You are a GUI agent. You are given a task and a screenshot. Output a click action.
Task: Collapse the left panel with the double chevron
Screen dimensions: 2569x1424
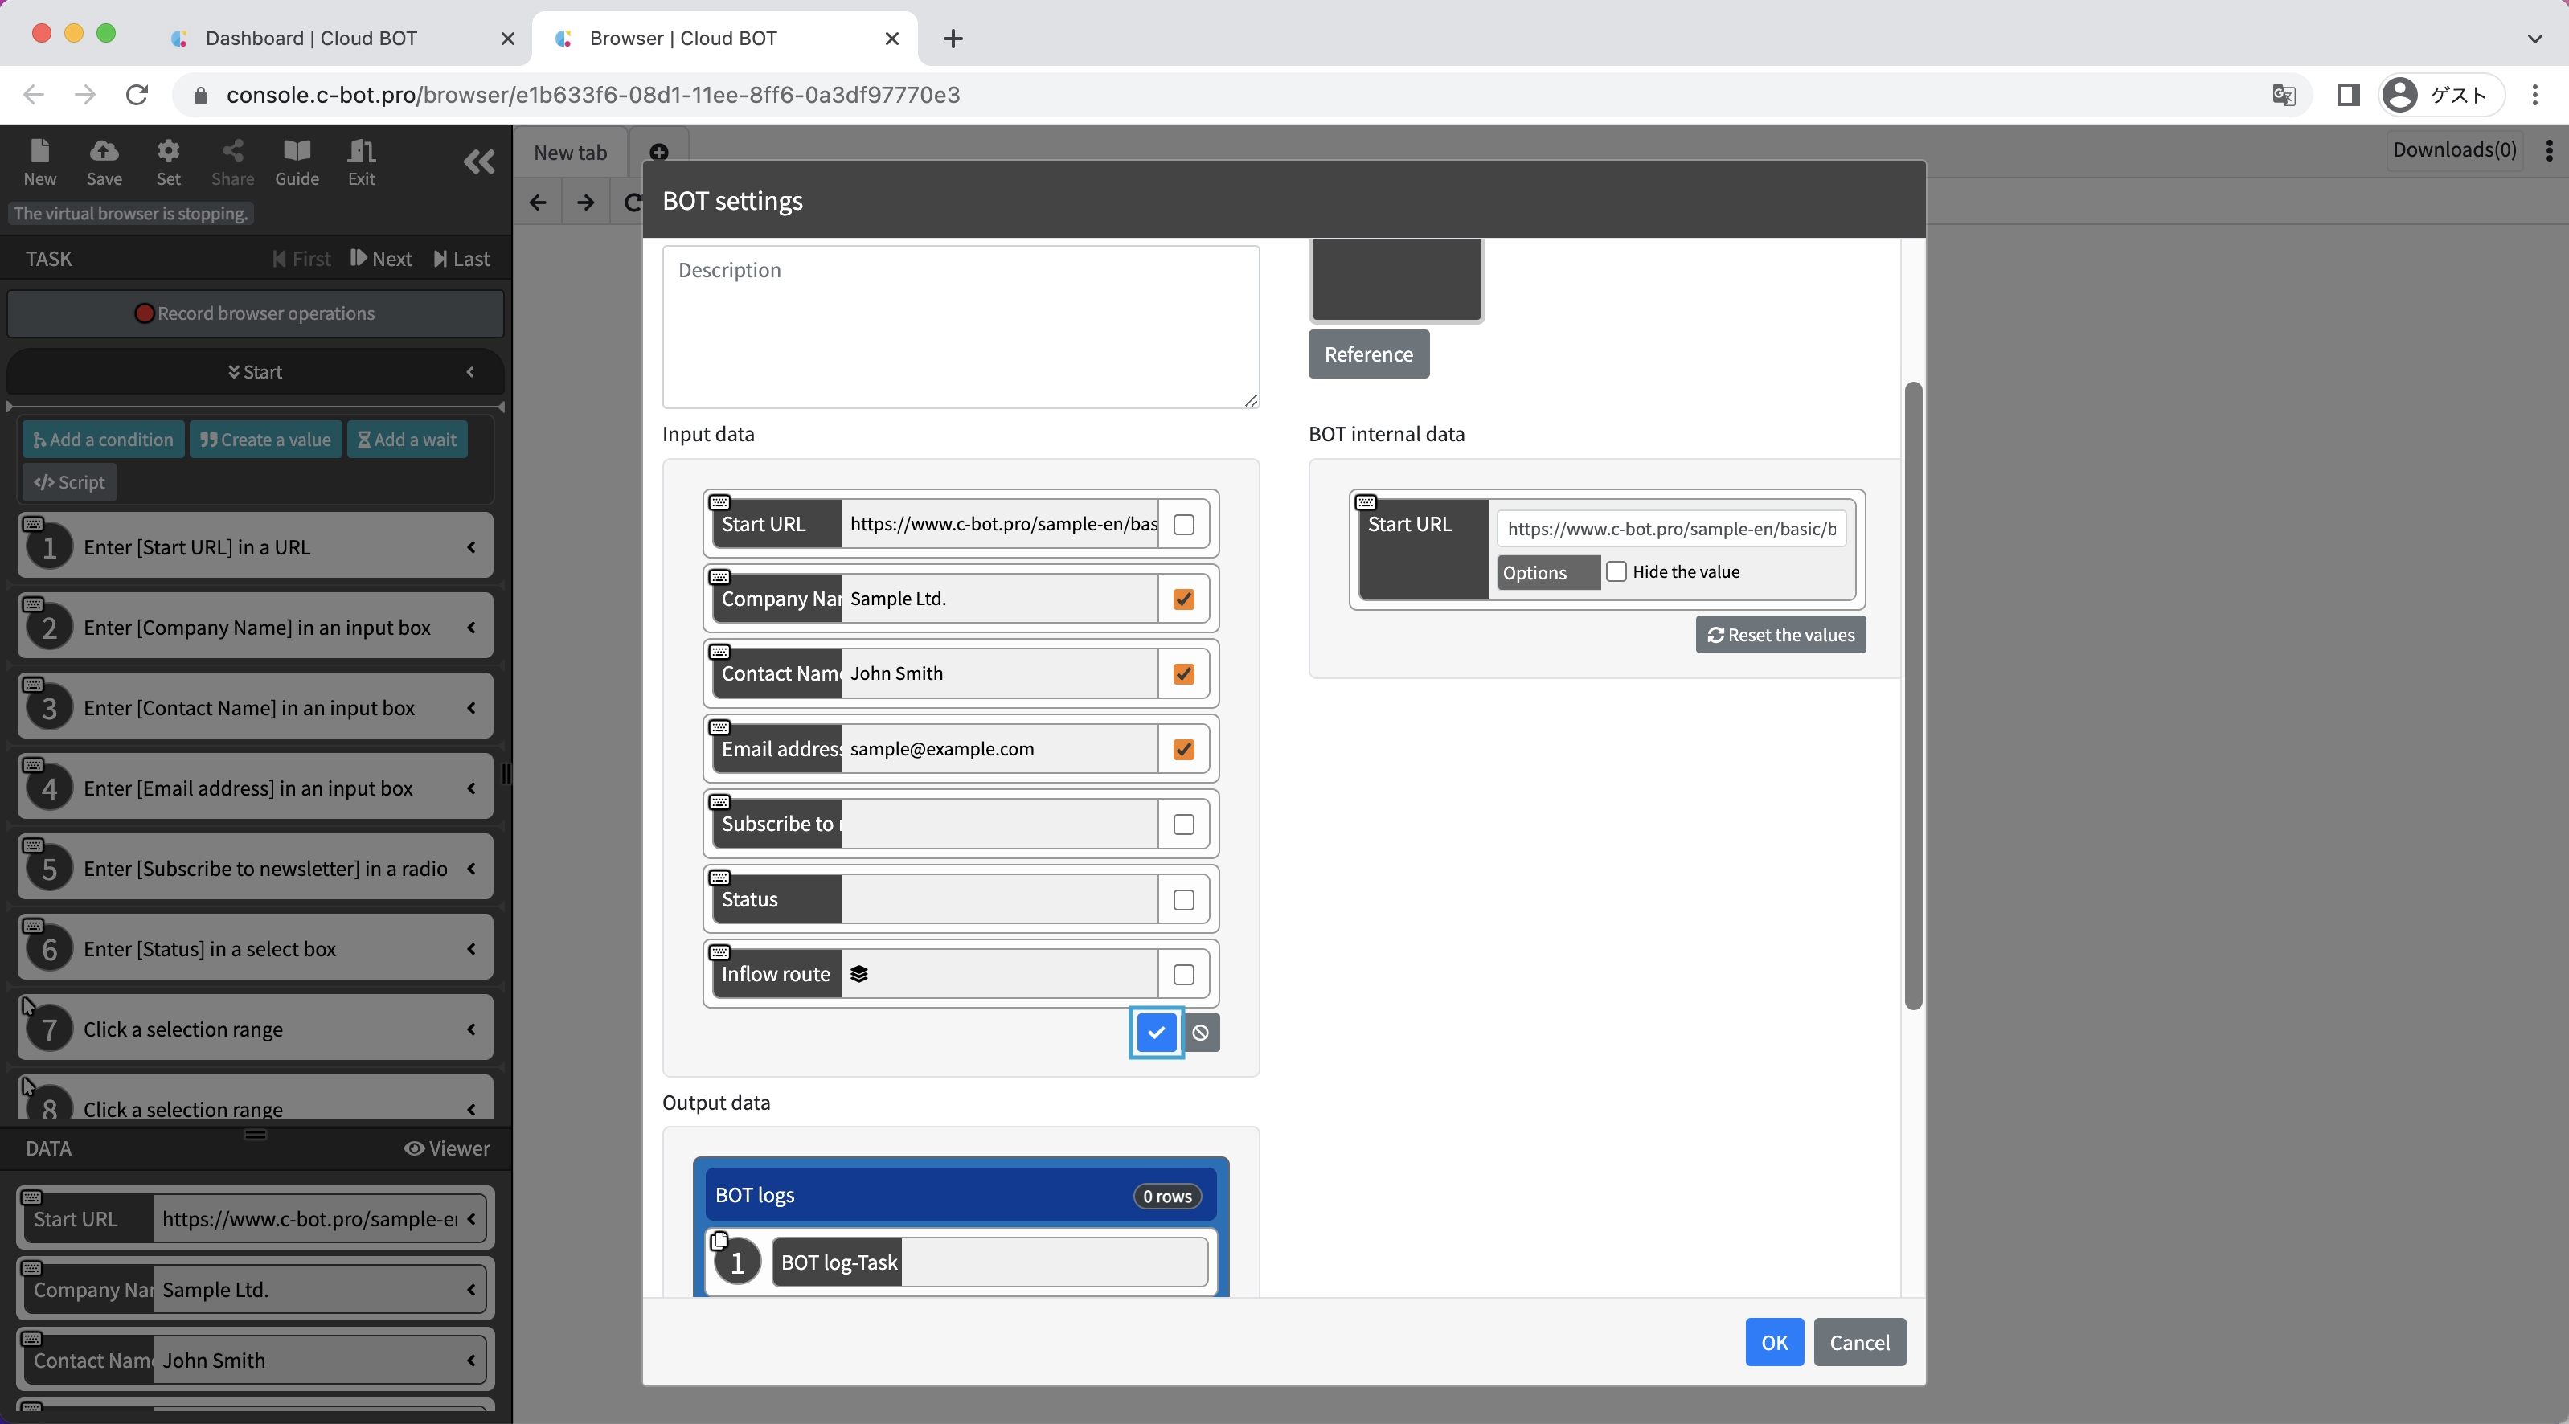coord(479,162)
